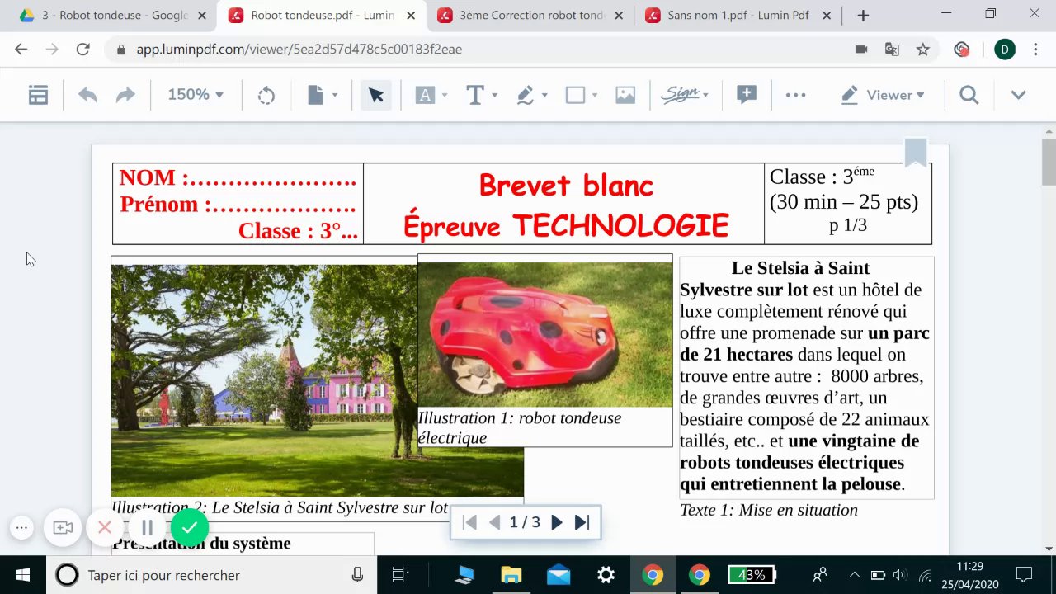Screen dimensions: 1056x594
Task: Redo the last undone edit
Action: coord(125,95)
